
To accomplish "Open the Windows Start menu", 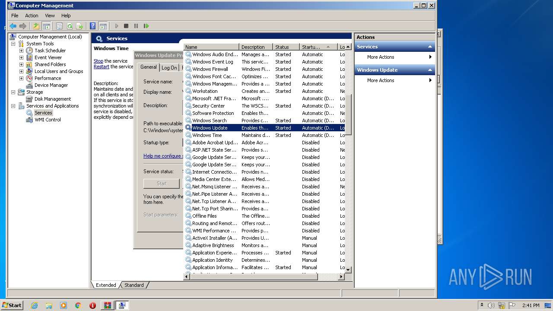I will pyautogui.click(x=12, y=305).
